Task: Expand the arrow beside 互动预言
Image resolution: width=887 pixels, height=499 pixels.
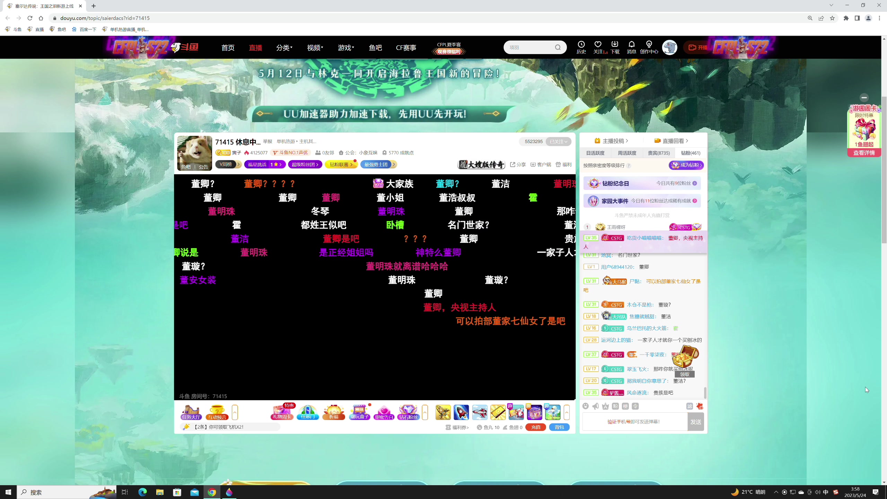Action: tap(235, 412)
